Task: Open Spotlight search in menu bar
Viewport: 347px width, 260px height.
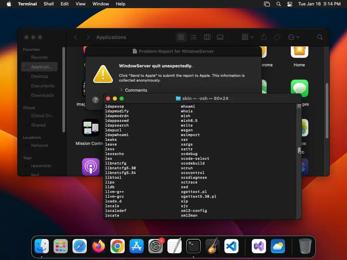Action: pos(279,4)
